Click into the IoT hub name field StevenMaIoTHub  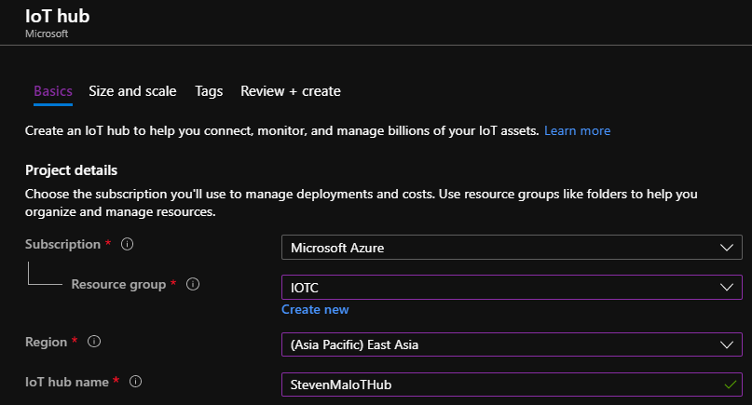point(512,385)
